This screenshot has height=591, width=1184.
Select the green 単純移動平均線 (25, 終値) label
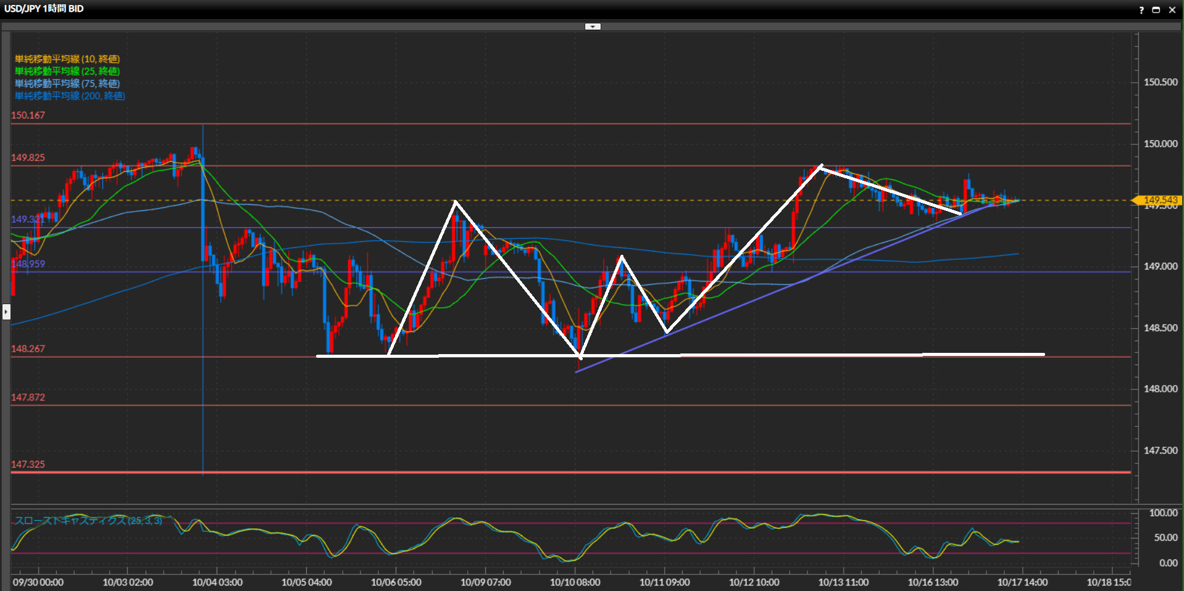[x=67, y=72]
